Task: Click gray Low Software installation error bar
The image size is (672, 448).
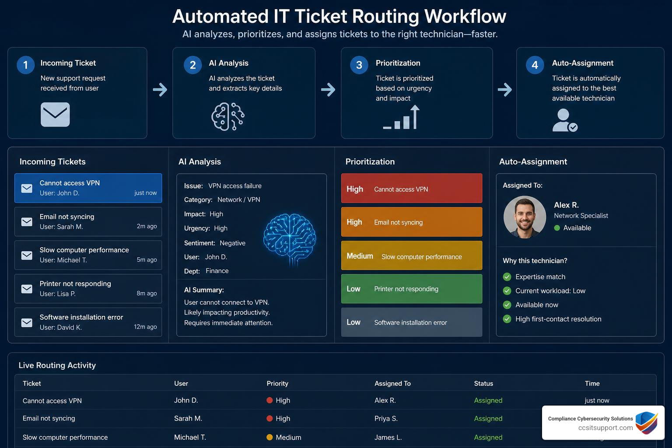Action: point(412,322)
